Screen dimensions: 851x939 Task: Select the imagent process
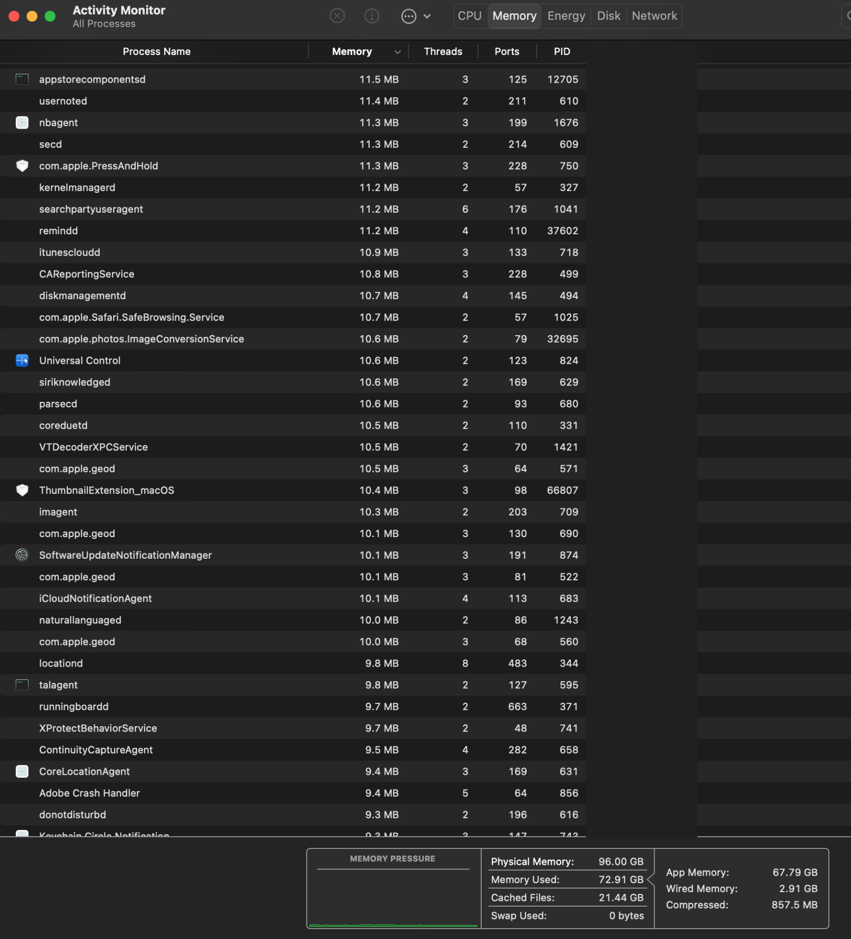[293, 512]
